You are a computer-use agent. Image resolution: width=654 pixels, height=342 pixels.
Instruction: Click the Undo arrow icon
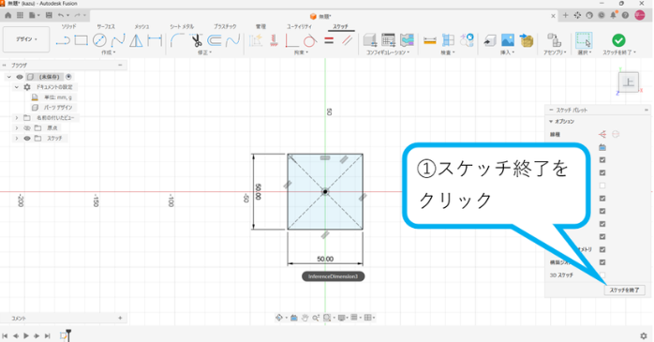click(61, 15)
